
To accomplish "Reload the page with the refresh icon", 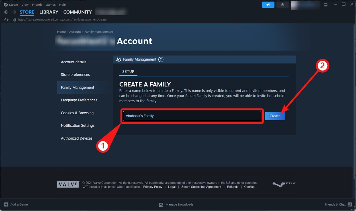I will tap(6, 19).
